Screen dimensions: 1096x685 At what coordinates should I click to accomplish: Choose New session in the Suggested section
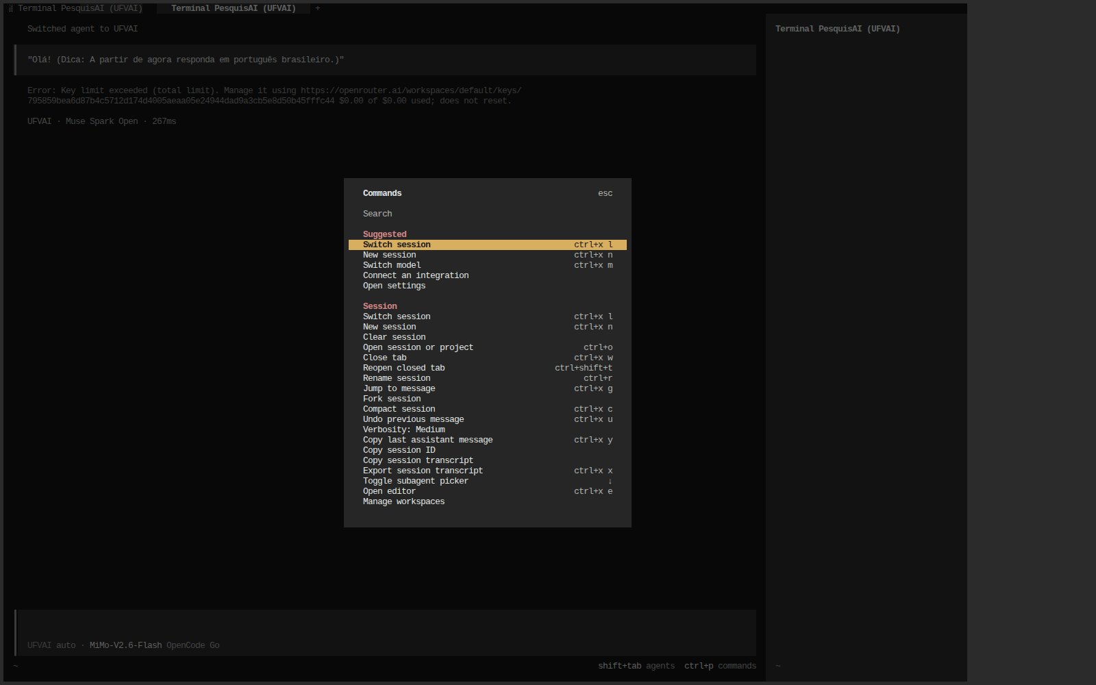coord(487,255)
